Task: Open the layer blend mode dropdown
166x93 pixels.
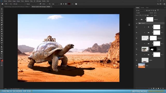Action: click(x=142, y=13)
